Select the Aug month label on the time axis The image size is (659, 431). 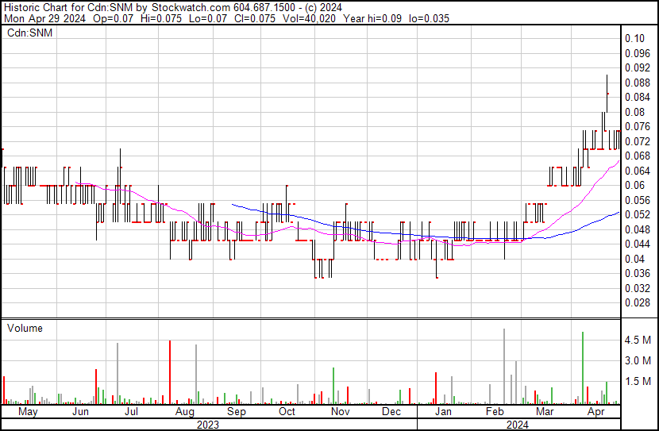tap(184, 413)
